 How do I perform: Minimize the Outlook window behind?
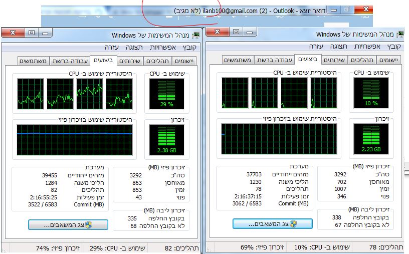334,10
